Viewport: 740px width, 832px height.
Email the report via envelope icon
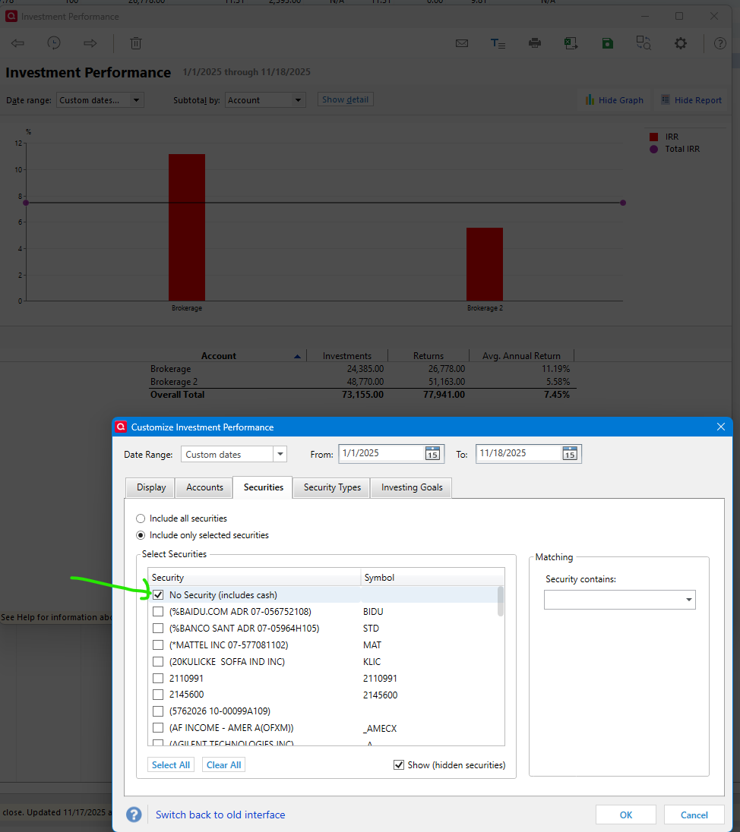pyautogui.click(x=462, y=43)
